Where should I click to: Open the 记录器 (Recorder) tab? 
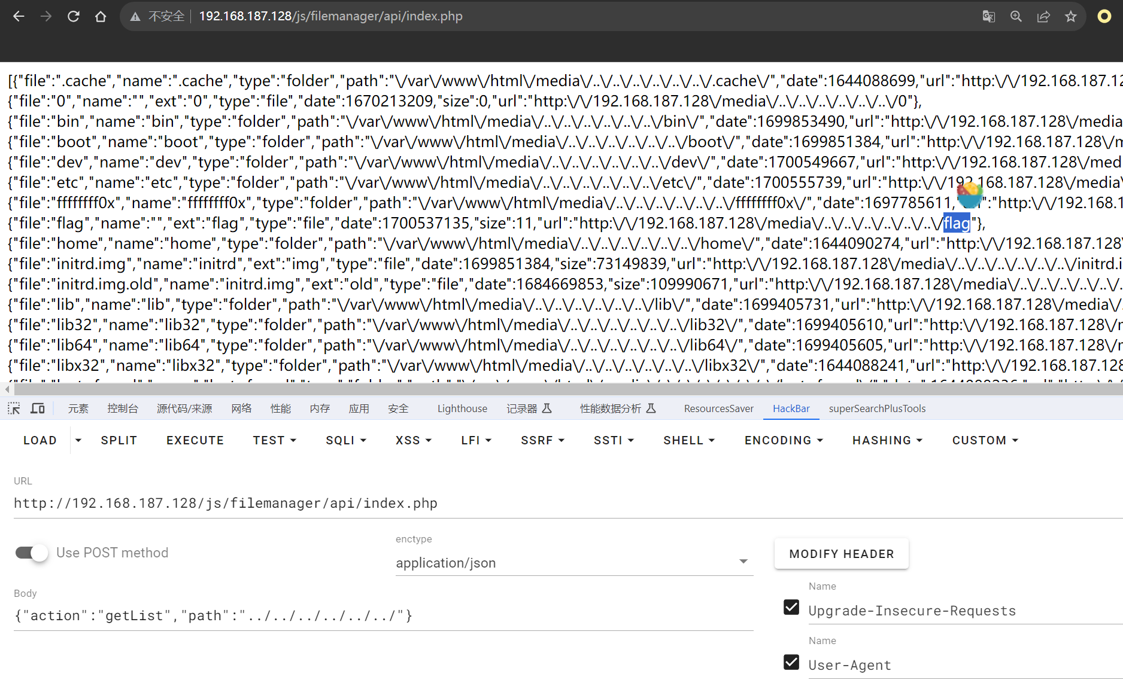pos(529,408)
